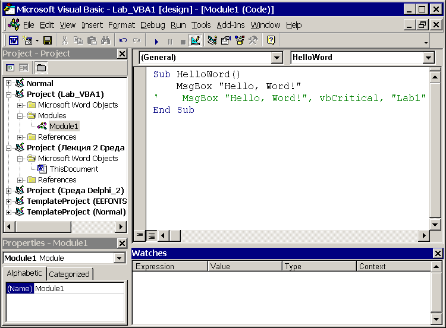Expand the TemplateProject (Normal) node

point(8,212)
